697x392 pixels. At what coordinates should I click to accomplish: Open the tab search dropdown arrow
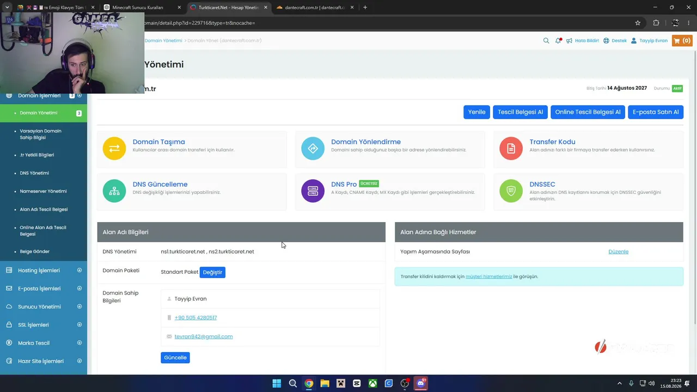point(7,8)
